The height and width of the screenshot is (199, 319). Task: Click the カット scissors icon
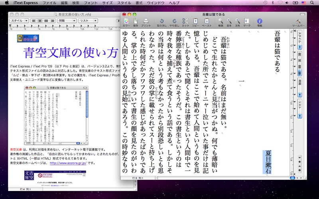click(185, 21)
